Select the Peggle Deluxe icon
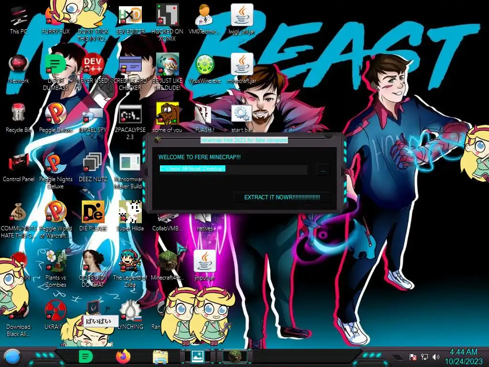This screenshot has width=489, height=367. point(55,119)
